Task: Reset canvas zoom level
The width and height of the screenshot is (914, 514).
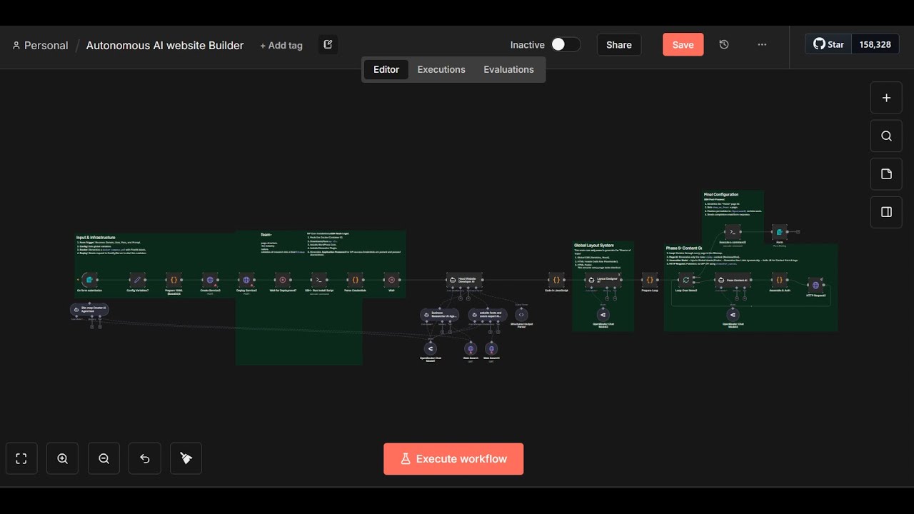Action: coord(145,459)
